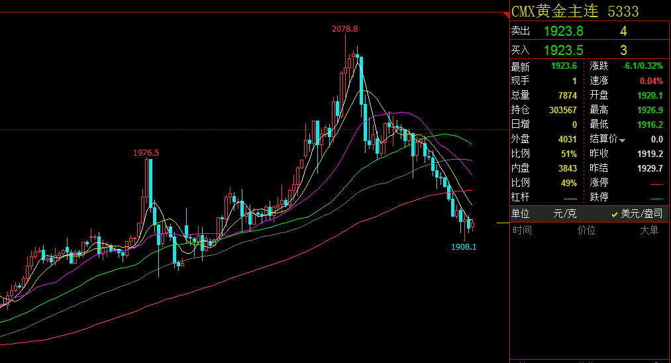The height and width of the screenshot is (363, 671).
Task: Click the 比例 value 49%
Action: click(569, 183)
